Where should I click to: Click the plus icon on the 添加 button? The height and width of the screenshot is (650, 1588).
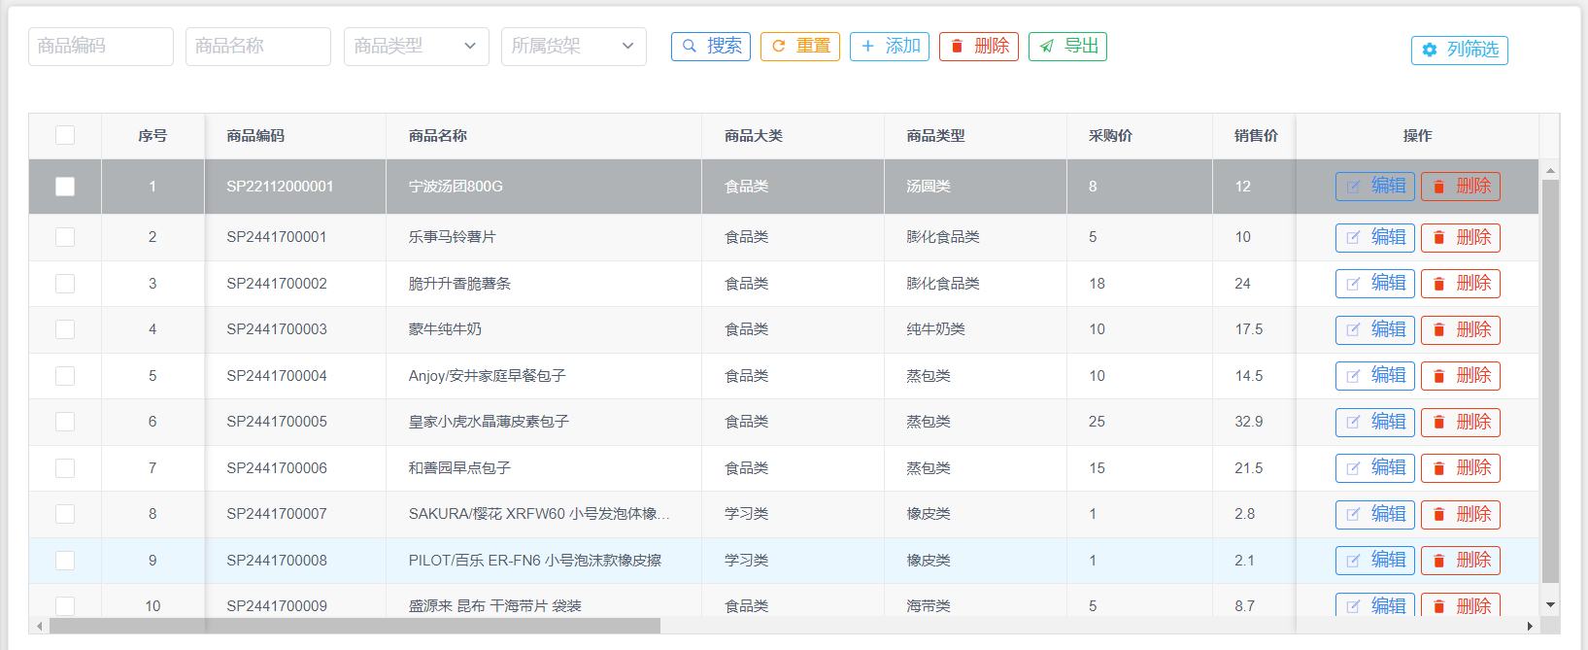(867, 46)
